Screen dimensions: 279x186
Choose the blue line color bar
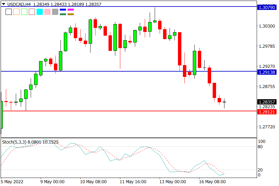pyautogui.click(x=63, y=10)
